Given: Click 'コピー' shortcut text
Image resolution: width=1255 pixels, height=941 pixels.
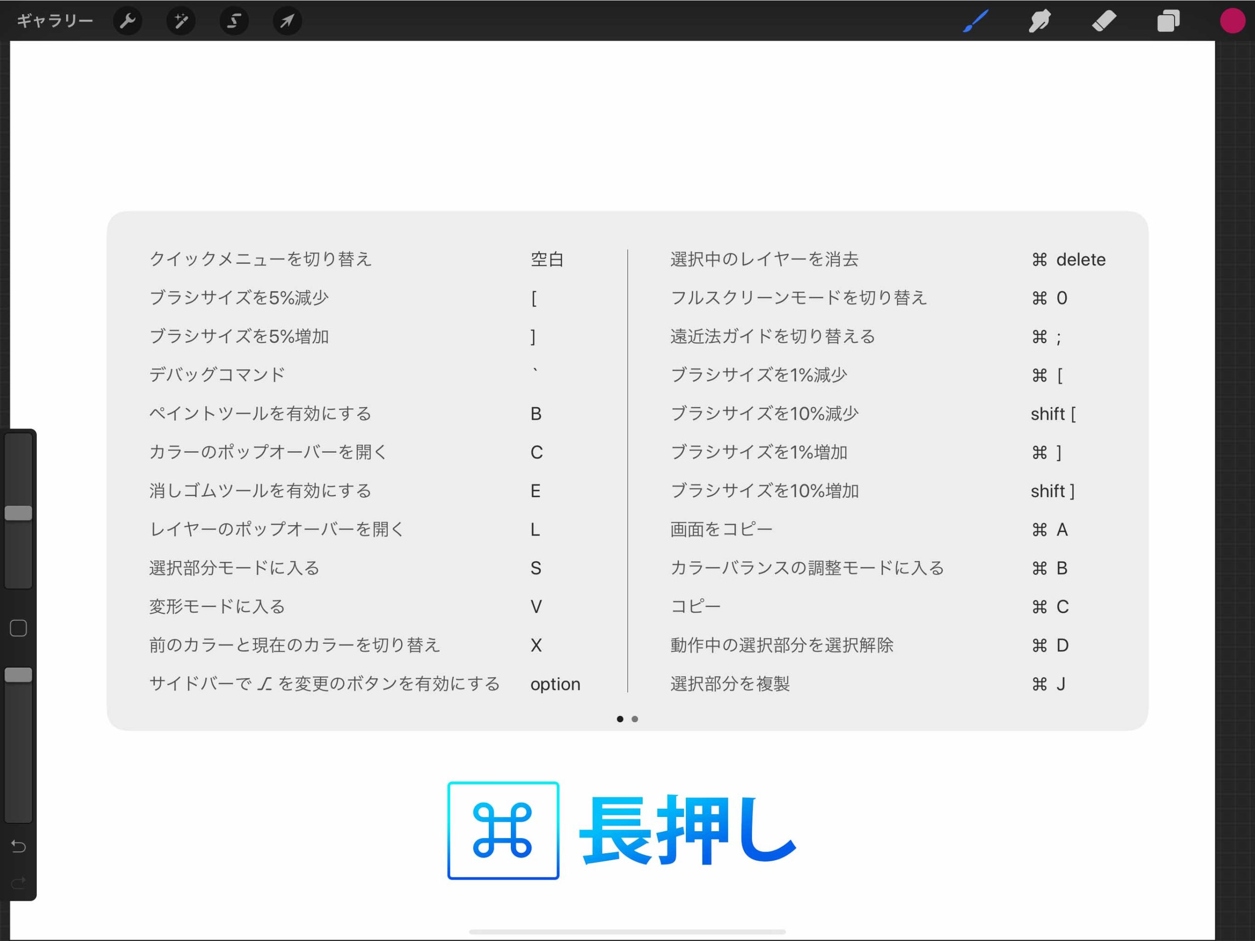Looking at the screenshot, I should pyautogui.click(x=696, y=607).
